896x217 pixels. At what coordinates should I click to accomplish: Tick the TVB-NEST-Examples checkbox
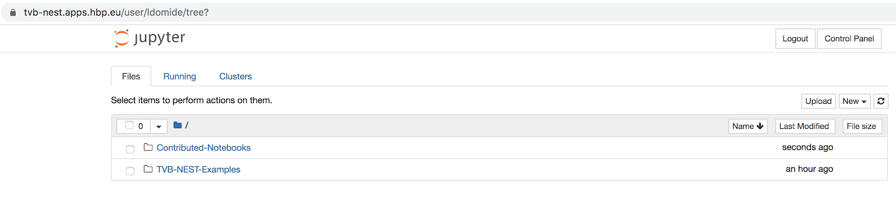tap(130, 171)
